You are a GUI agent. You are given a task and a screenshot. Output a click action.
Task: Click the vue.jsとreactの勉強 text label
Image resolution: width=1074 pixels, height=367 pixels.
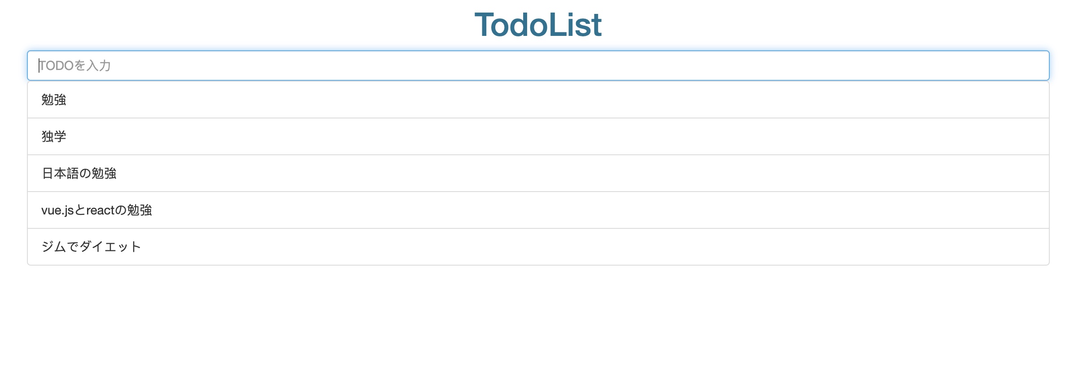[96, 210]
